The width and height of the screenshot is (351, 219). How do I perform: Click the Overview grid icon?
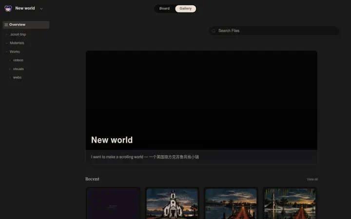6,25
